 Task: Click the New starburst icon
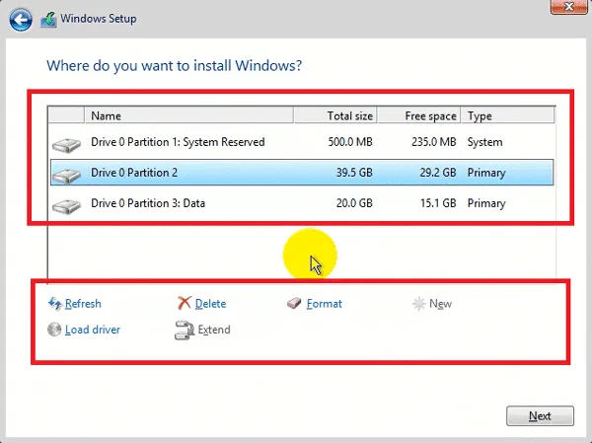(418, 304)
